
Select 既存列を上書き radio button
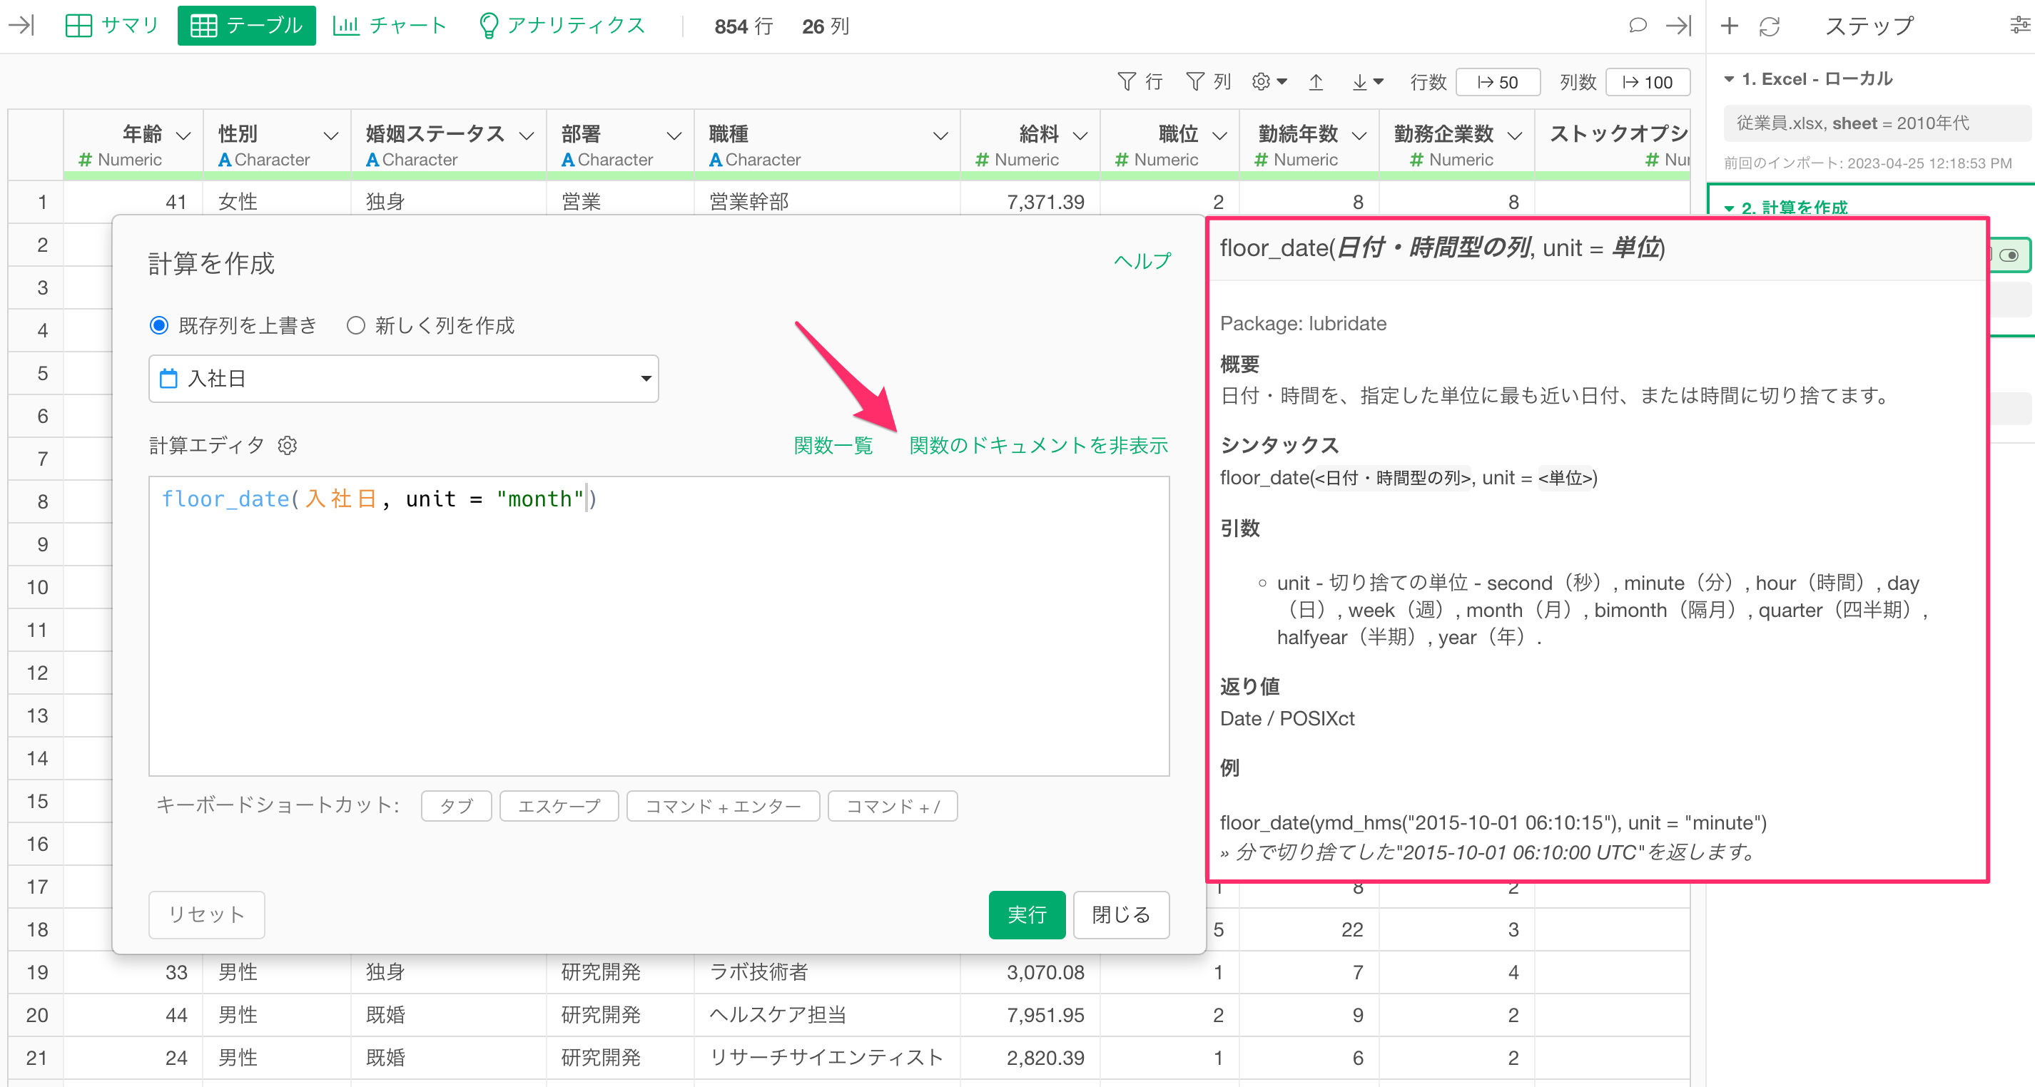click(x=159, y=325)
